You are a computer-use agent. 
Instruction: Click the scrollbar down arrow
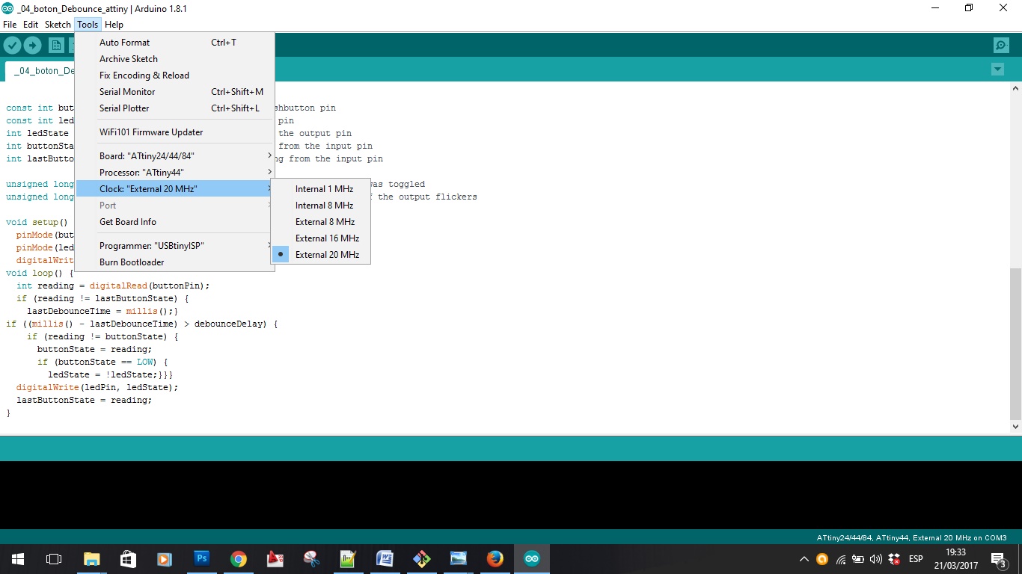[x=1015, y=427]
